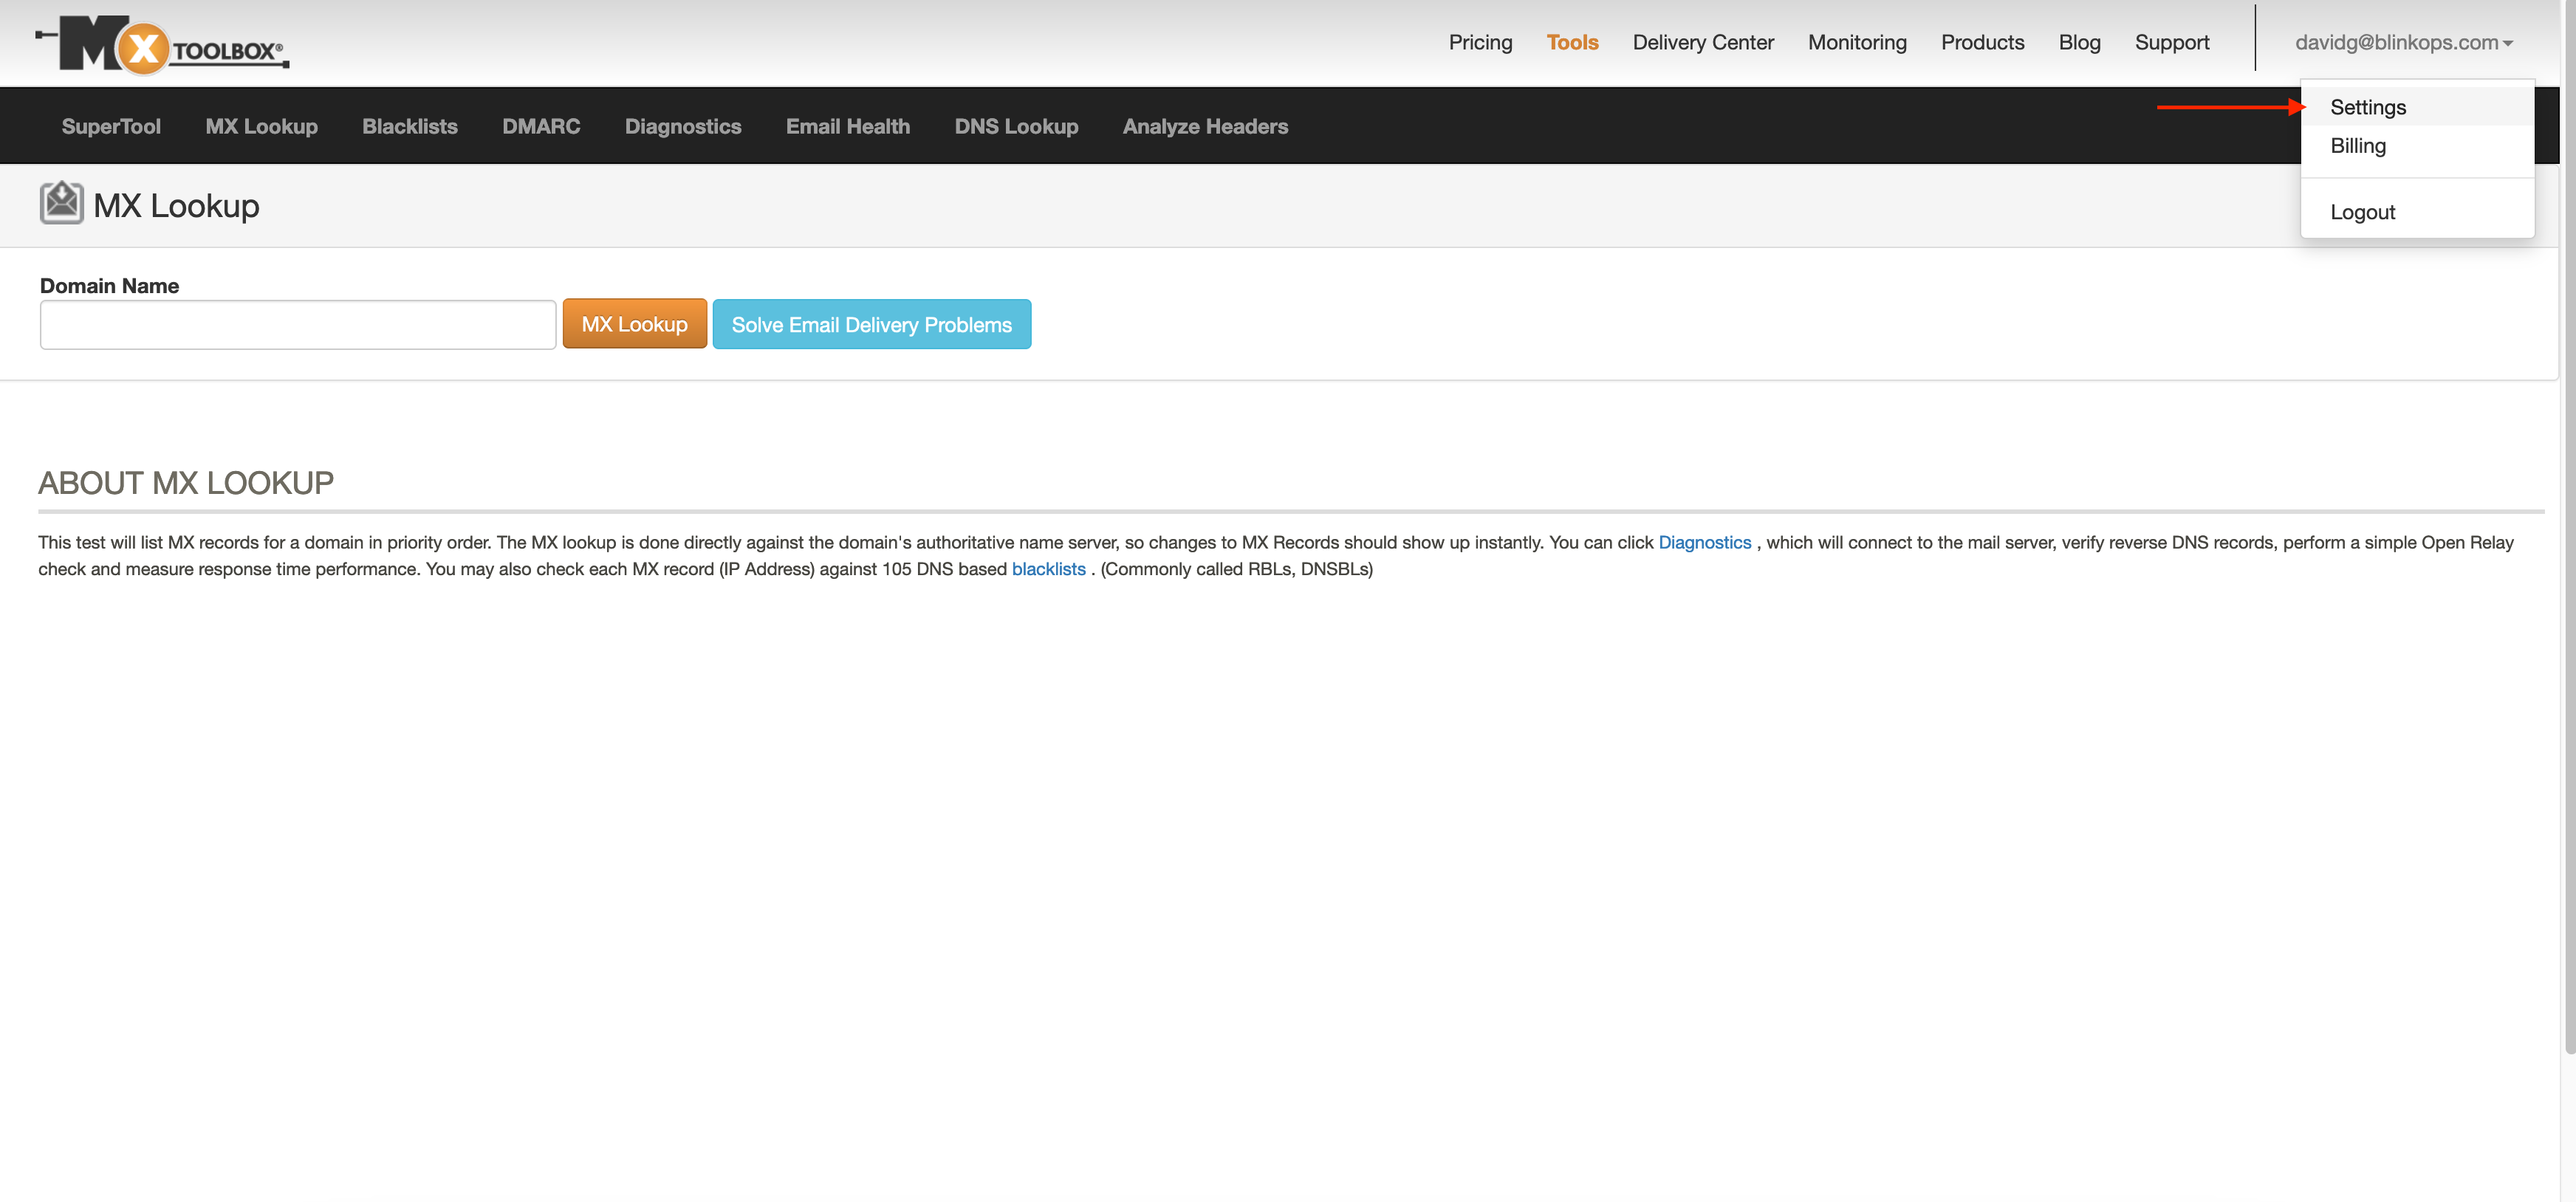Click the orange MX Lookup button
Screen dimensions: 2576x1202
tap(634, 324)
